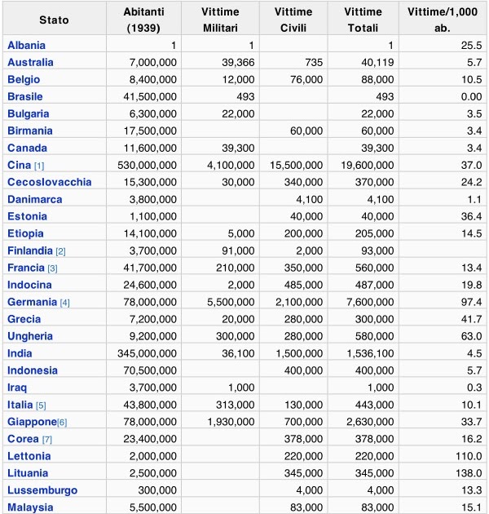Select the 41,700,000 population cell for Francia
Screen dimensions: 489x514
click(143, 268)
